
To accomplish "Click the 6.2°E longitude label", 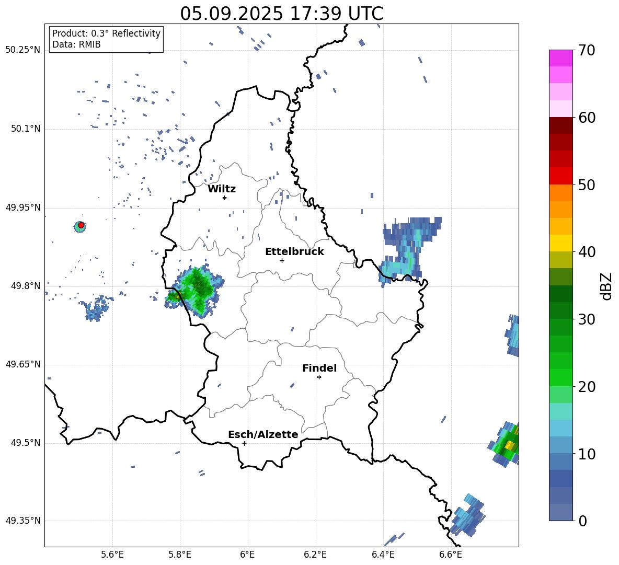I will pyautogui.click(x=315, y=555).
